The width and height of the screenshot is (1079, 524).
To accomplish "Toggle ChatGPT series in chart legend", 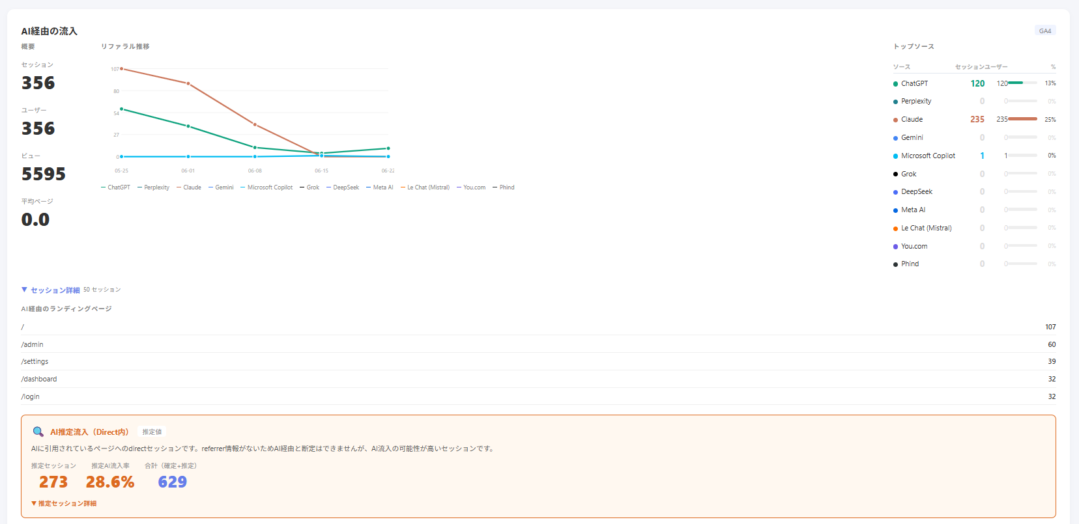I will click(116, 187).
